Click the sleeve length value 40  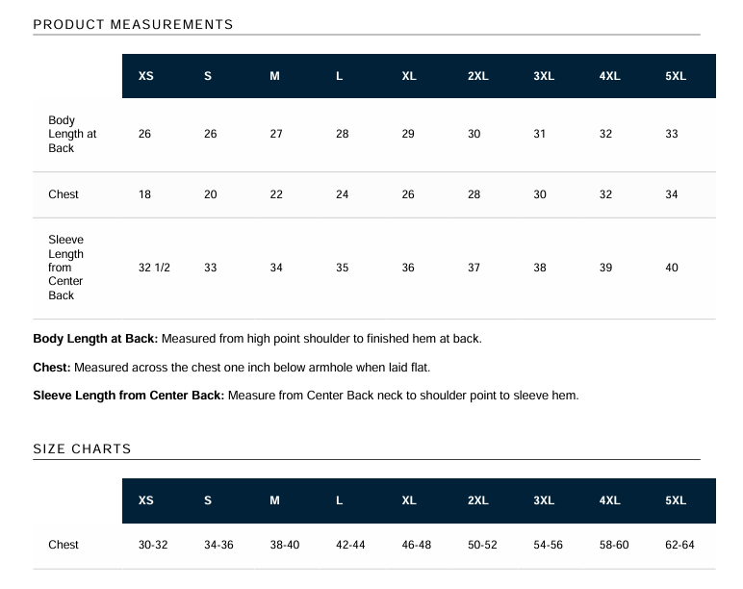pyautogui.click(x=672, y=268)
